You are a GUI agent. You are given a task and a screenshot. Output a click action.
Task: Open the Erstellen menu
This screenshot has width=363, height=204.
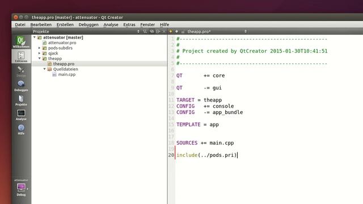tap(65, 24)
